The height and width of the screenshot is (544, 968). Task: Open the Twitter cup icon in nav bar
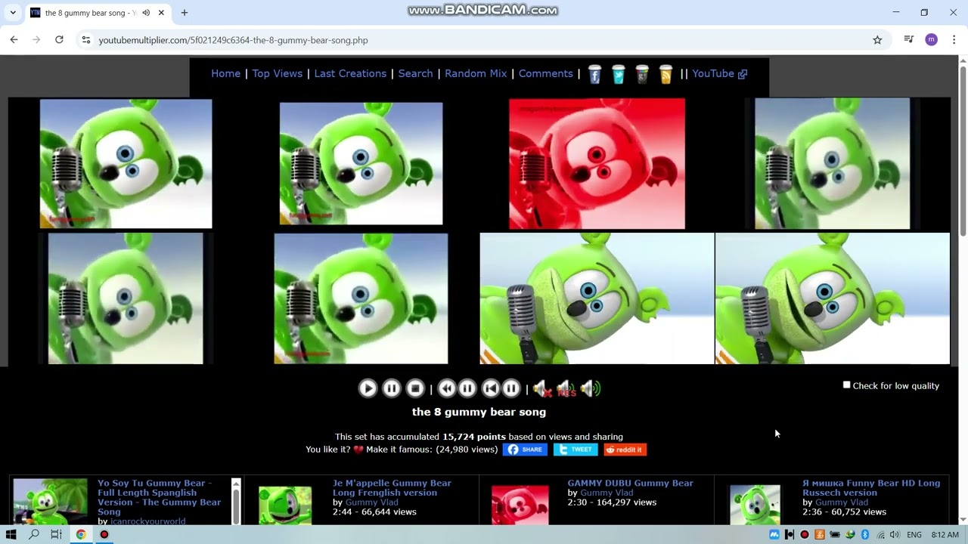point(619,74)
